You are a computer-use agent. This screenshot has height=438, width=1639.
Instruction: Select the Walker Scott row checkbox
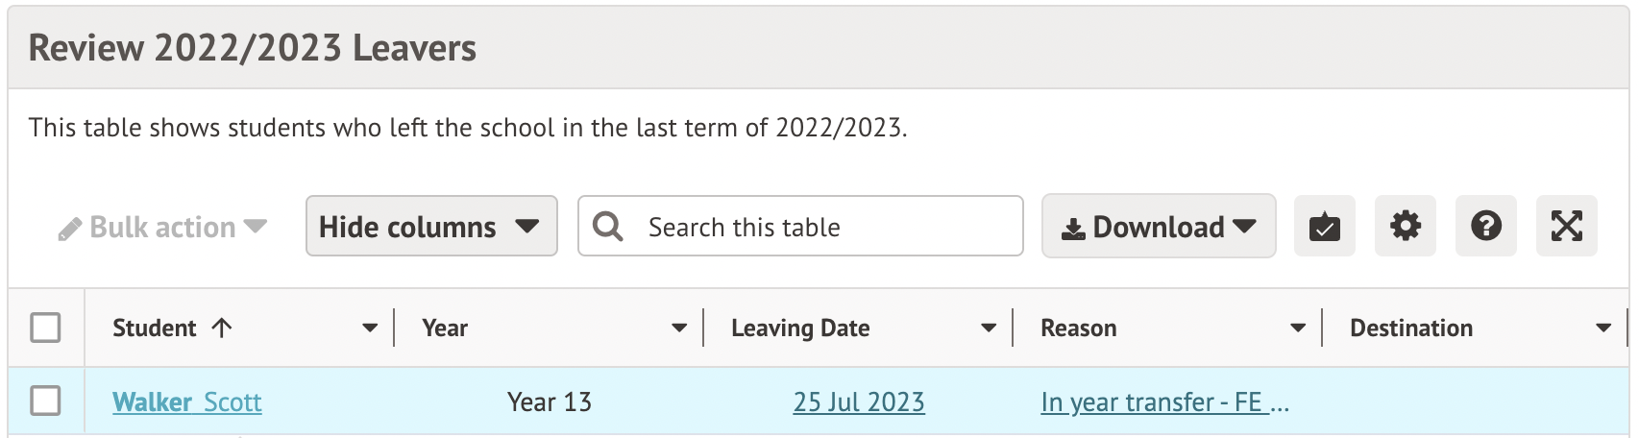(45, 401)
